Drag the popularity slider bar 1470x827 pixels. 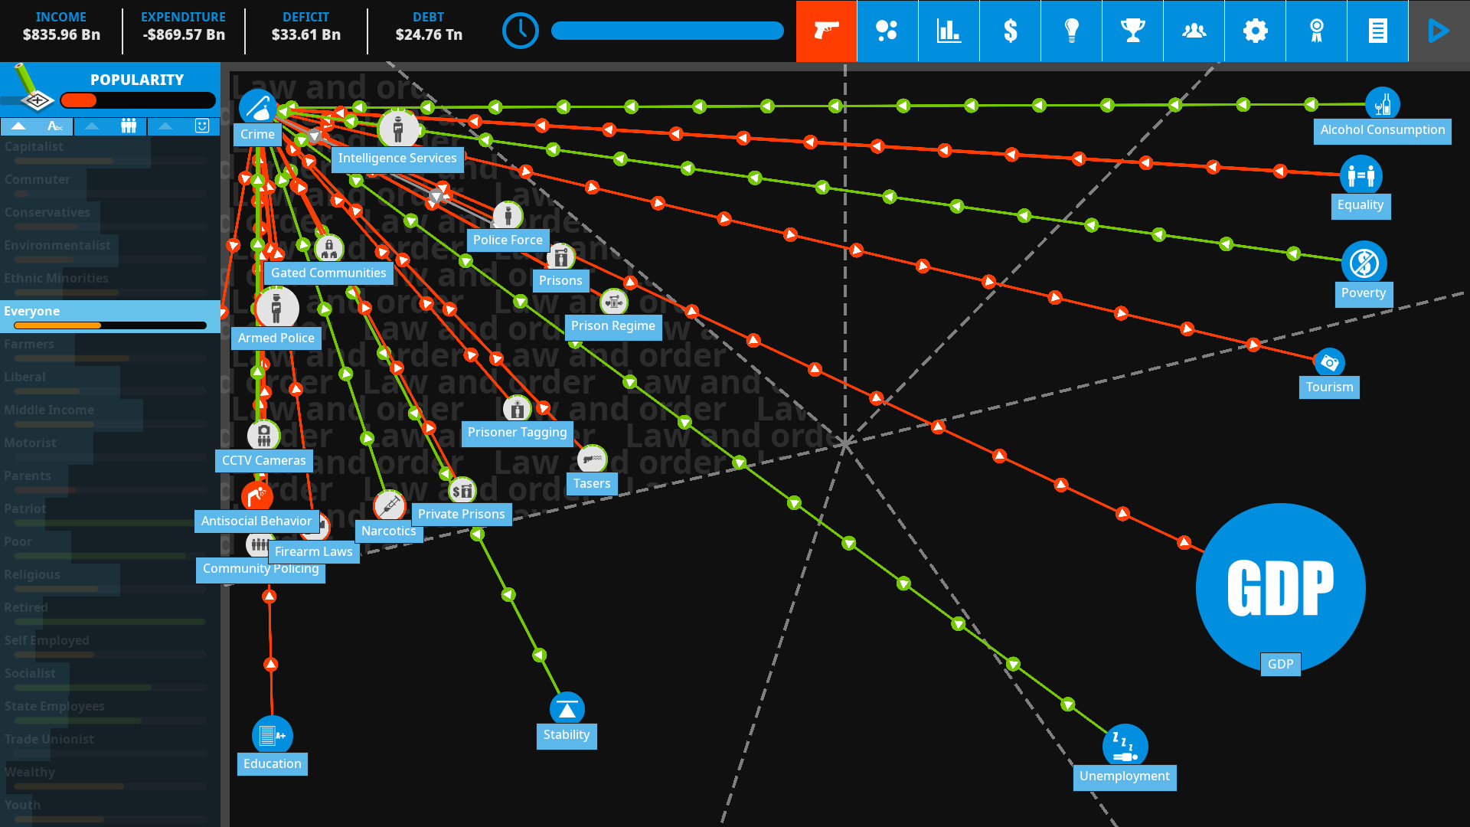[x=89, y=99]
